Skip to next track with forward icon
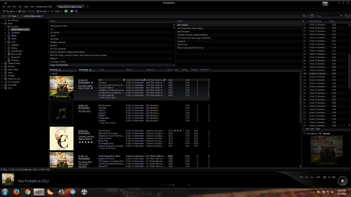Image resolution: width=351 pixels, height=197 pixels. coord(334,177)
